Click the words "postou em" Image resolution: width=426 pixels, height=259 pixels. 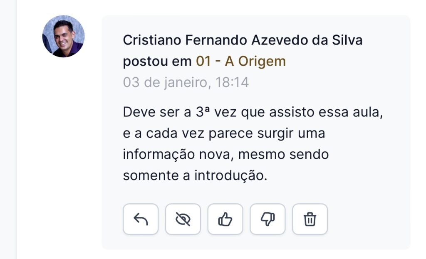158,62
